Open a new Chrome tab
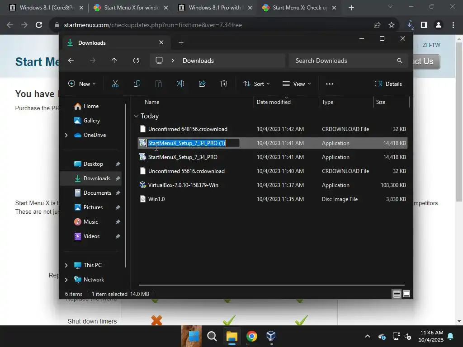 tap(351, 8)
